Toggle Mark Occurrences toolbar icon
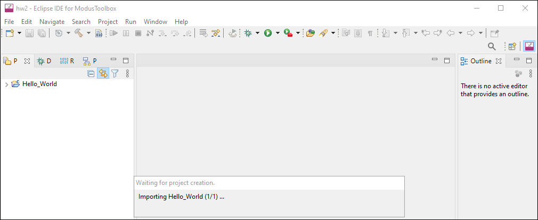This screenshot has height=220, width=538. click(346, 33)
